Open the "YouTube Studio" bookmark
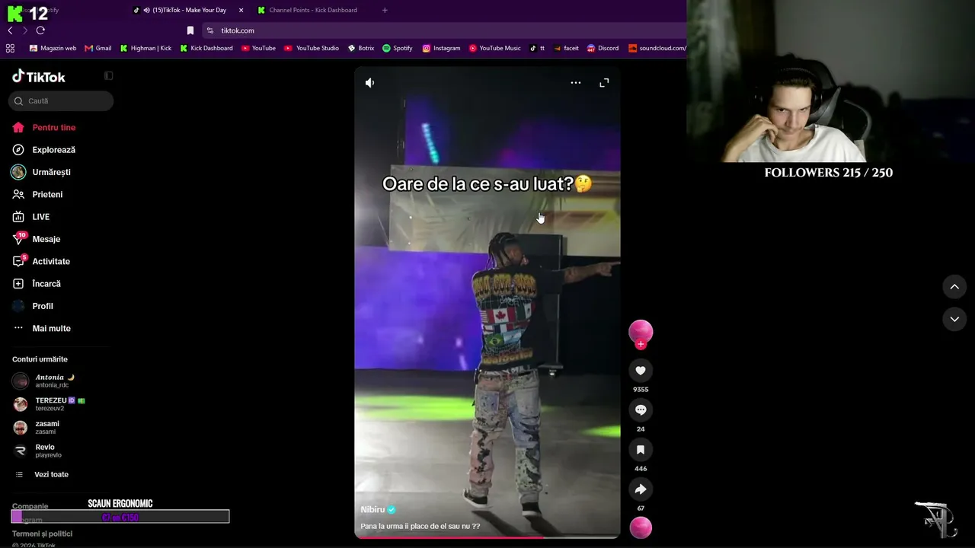The image size is (975, 548). pyautogui.click(x=312, y=48)
